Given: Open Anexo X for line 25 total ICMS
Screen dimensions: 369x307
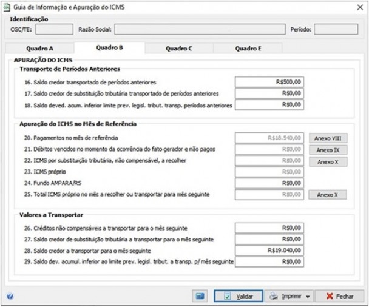Looking at the screenshot, I should [328, 195].
